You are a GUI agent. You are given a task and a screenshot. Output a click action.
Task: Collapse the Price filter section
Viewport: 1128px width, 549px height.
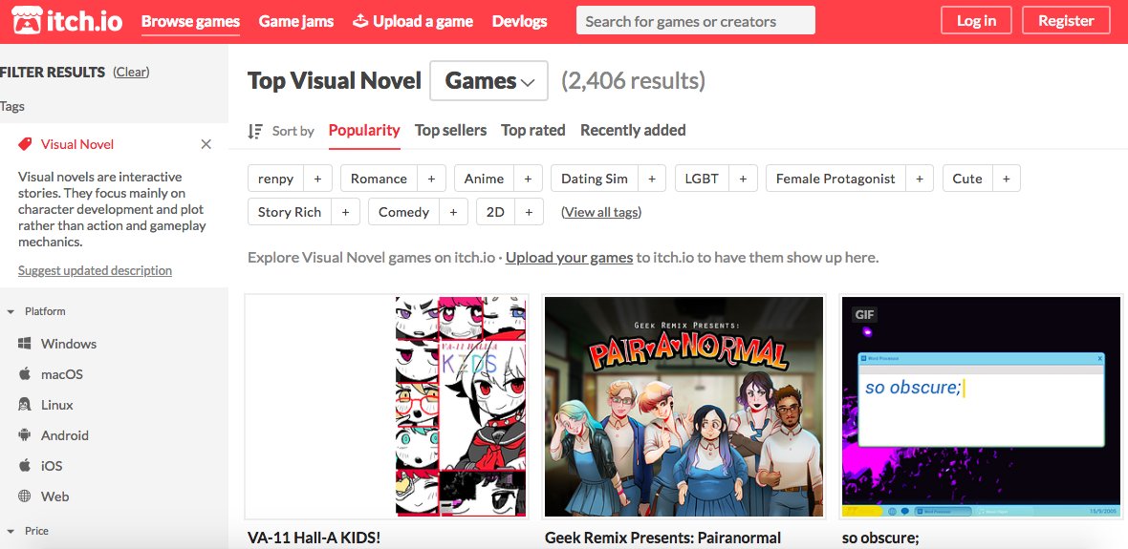[11, 531]
